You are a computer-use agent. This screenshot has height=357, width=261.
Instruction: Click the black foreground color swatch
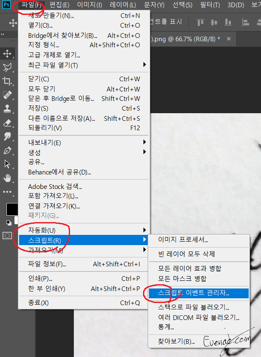pyautogui.click(x=12, y=209)
